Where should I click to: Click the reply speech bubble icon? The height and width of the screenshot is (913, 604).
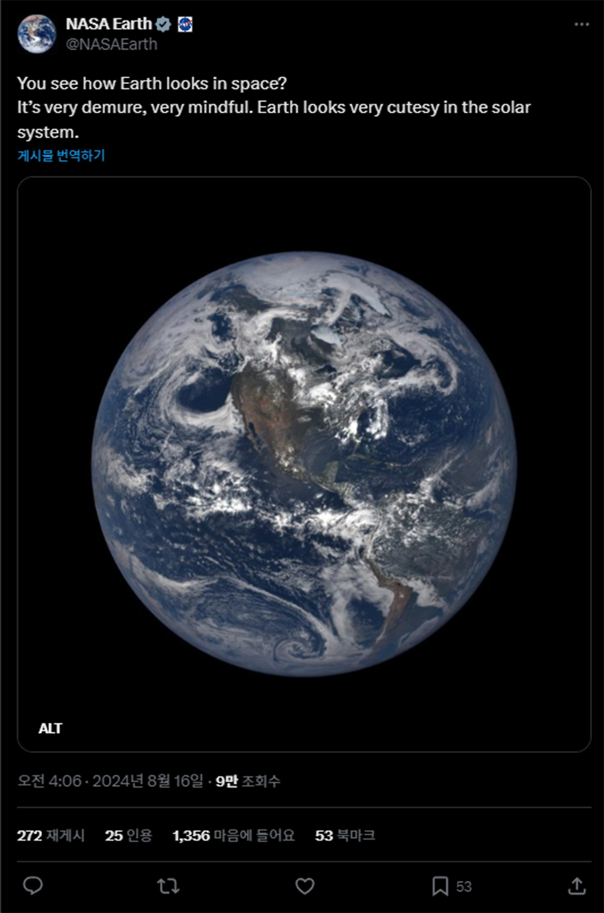click(x=33, y=886)
